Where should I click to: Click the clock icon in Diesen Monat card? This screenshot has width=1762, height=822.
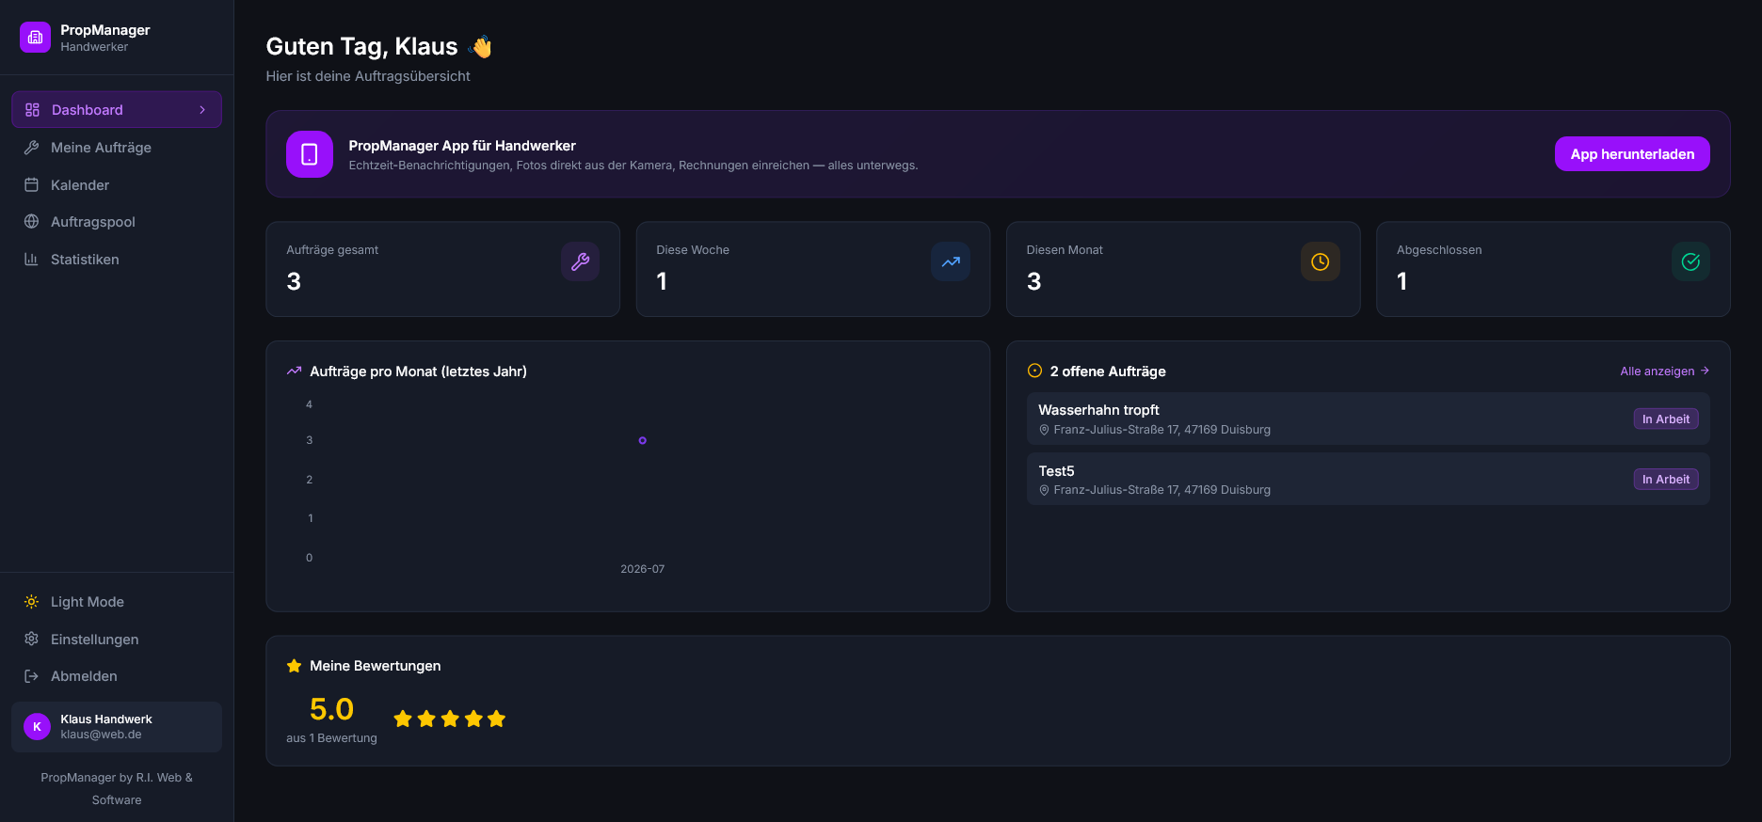pyautogui.click(x=1321, y=261)
